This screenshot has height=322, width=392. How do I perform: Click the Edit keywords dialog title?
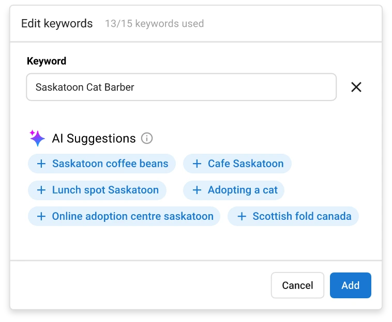click(57, 24)
